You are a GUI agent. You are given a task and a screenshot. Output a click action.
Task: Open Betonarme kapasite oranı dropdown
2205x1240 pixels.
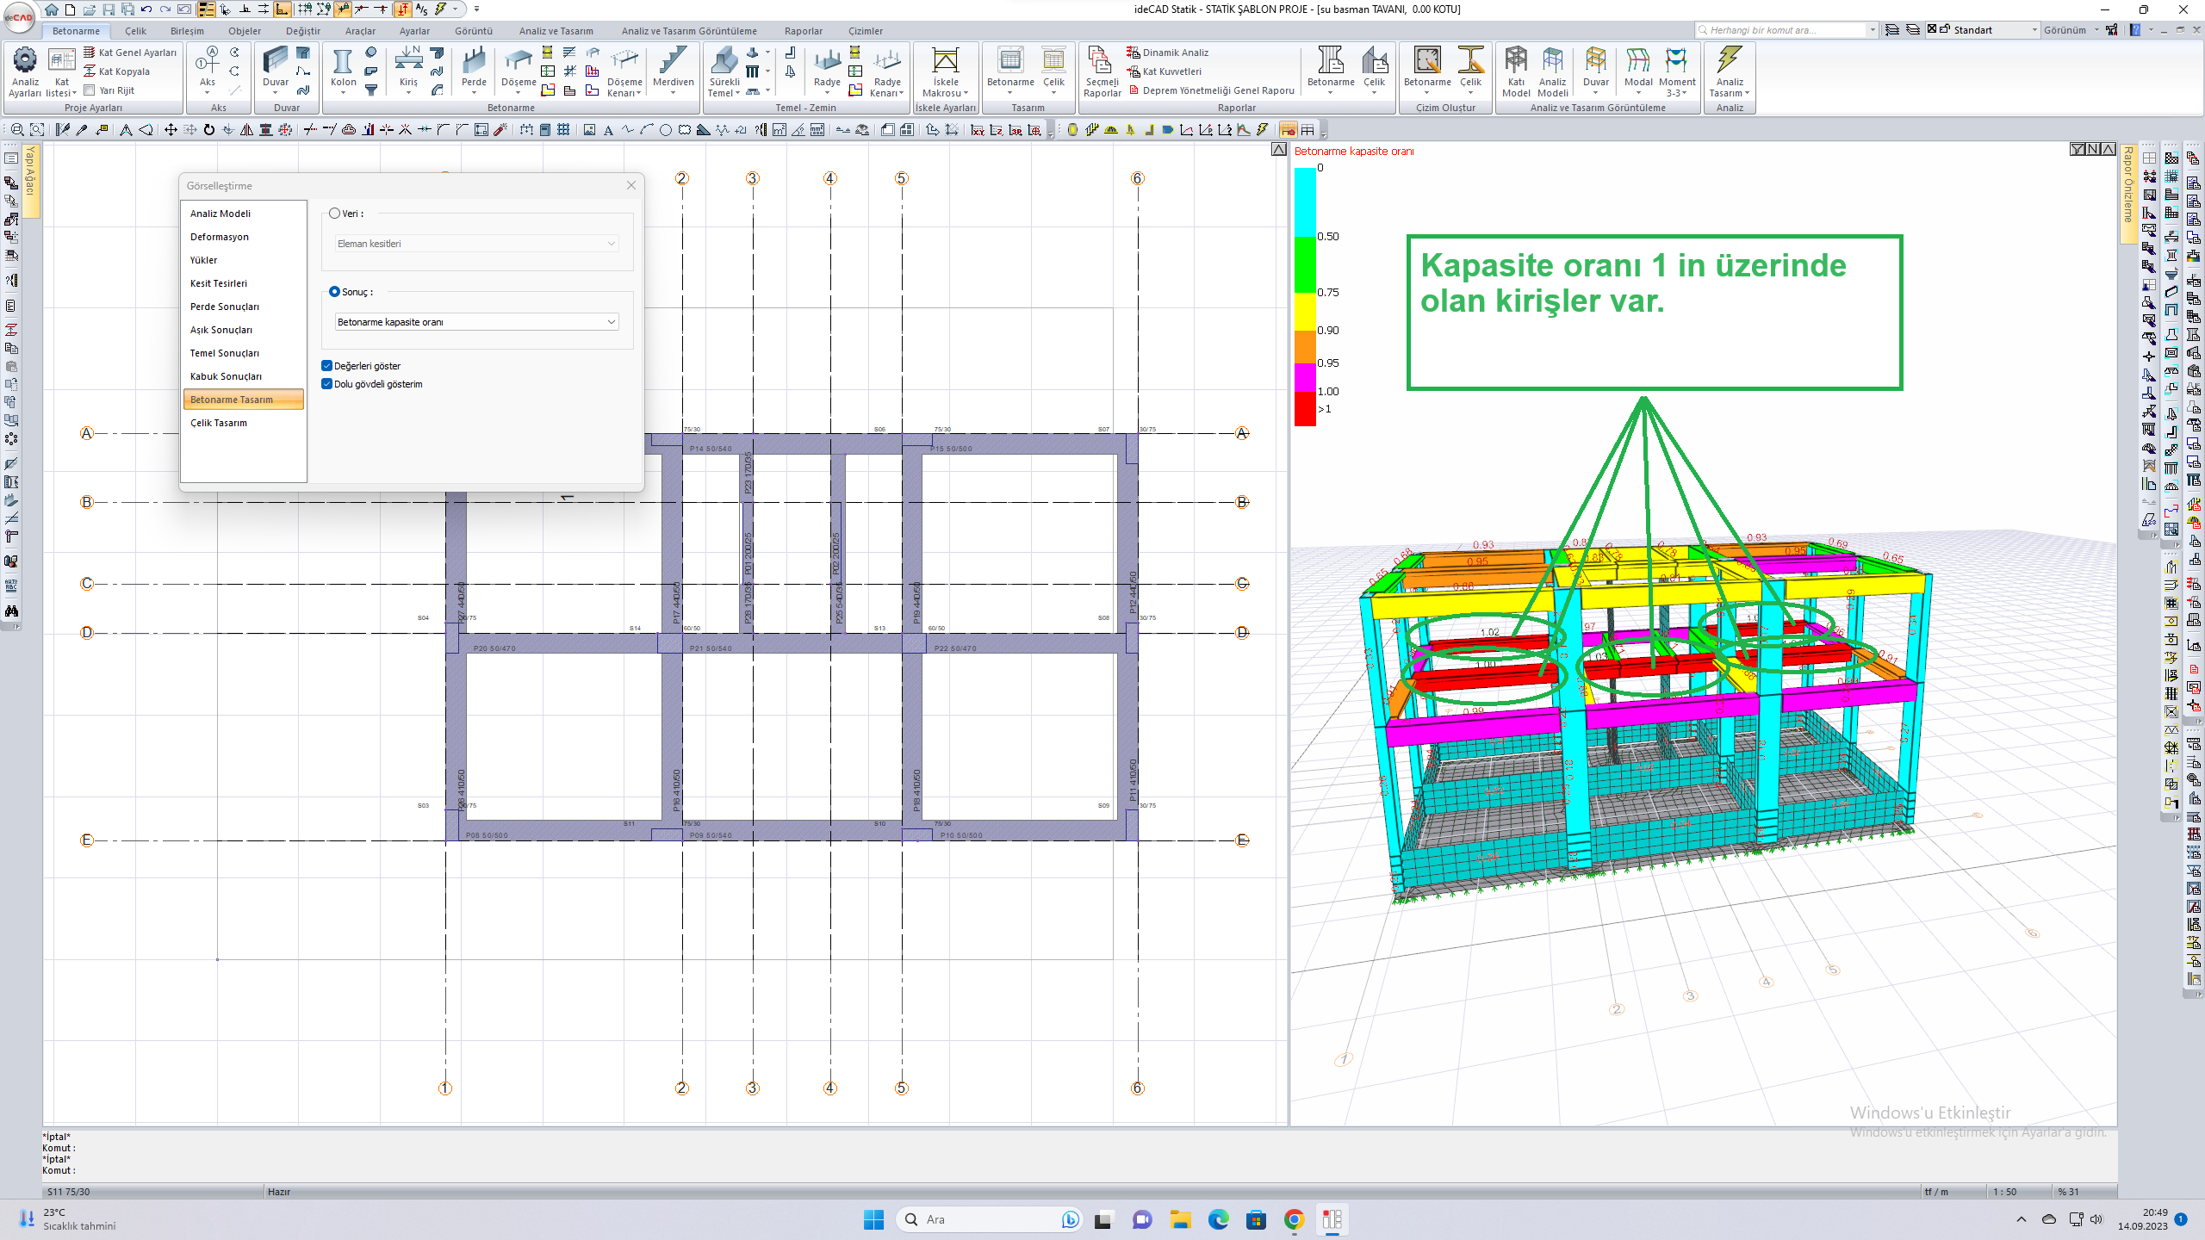(x=476, y=322)
